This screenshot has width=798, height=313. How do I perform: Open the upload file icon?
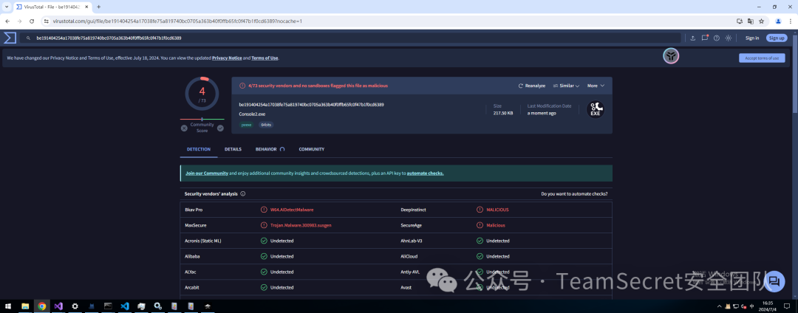[x=692, y=38]
